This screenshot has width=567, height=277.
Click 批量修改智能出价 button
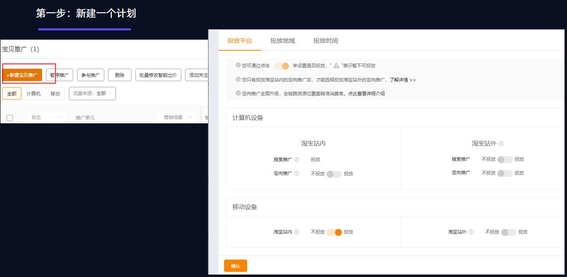tap(158, 75)
